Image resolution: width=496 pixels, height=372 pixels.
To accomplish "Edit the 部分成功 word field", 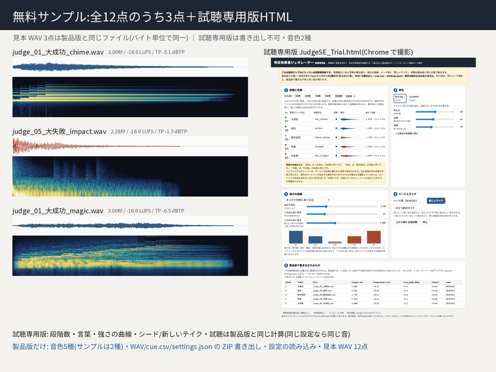I will point(301,138).
